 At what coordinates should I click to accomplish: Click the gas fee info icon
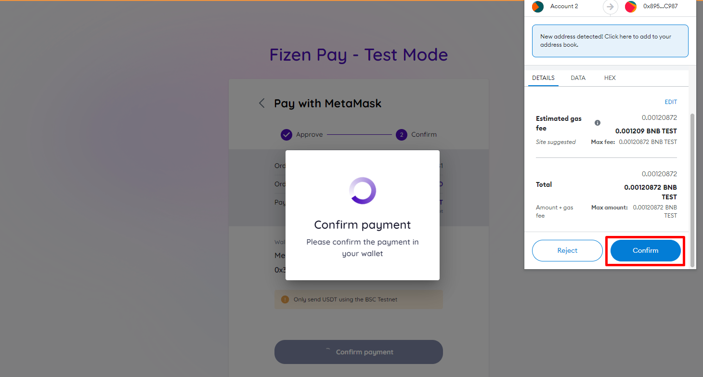point(598,123)
